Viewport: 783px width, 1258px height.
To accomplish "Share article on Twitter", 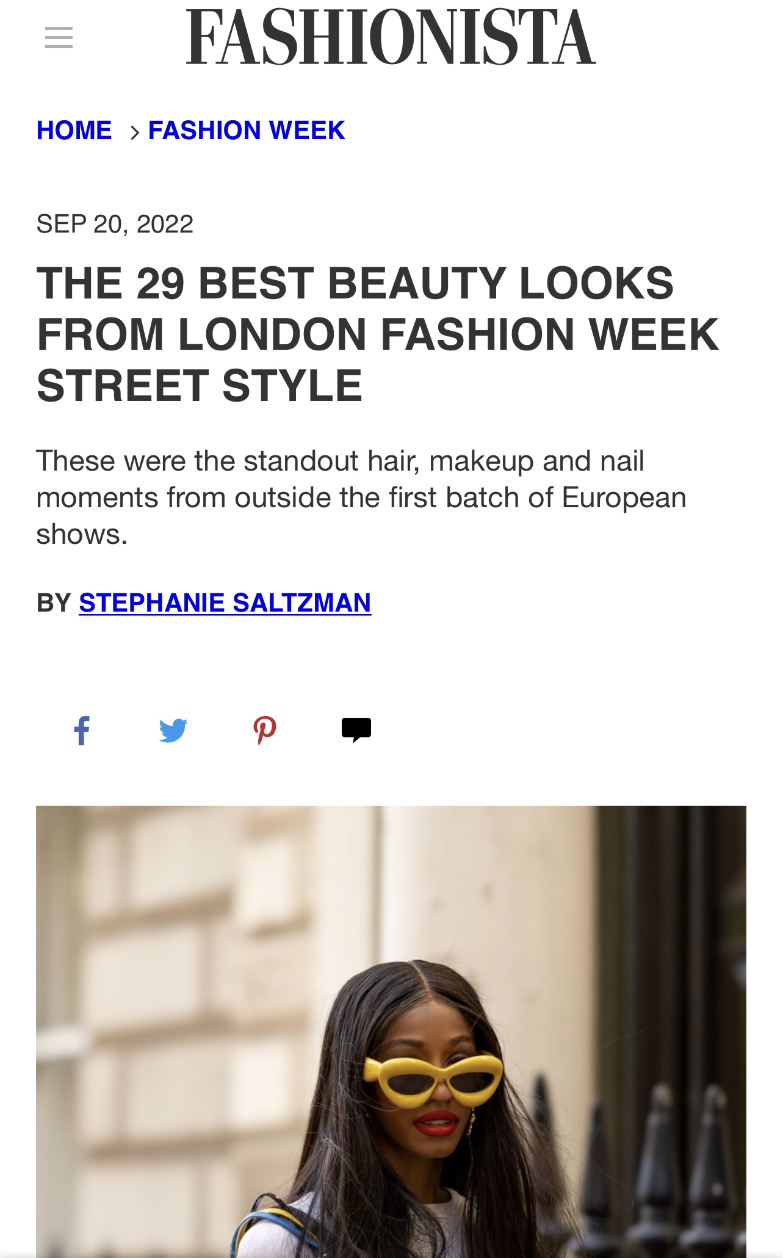I will (x=173, y=730).
